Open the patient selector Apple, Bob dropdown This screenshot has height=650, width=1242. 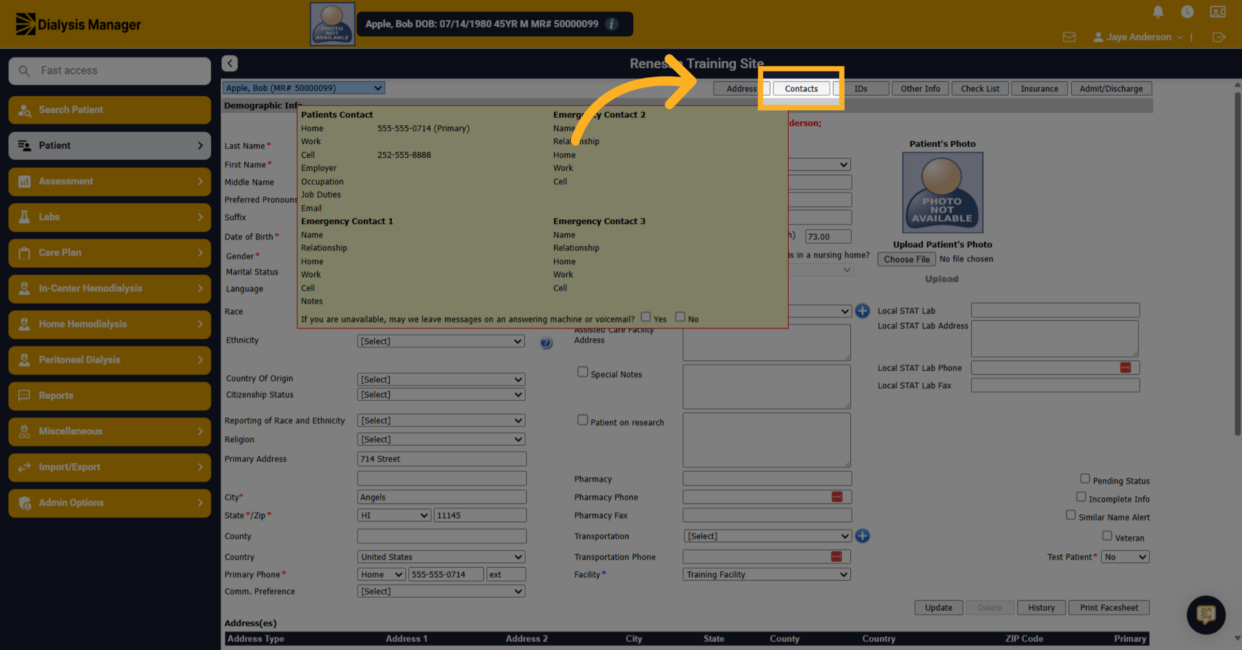pyautogui.click(x=304, y=88)
